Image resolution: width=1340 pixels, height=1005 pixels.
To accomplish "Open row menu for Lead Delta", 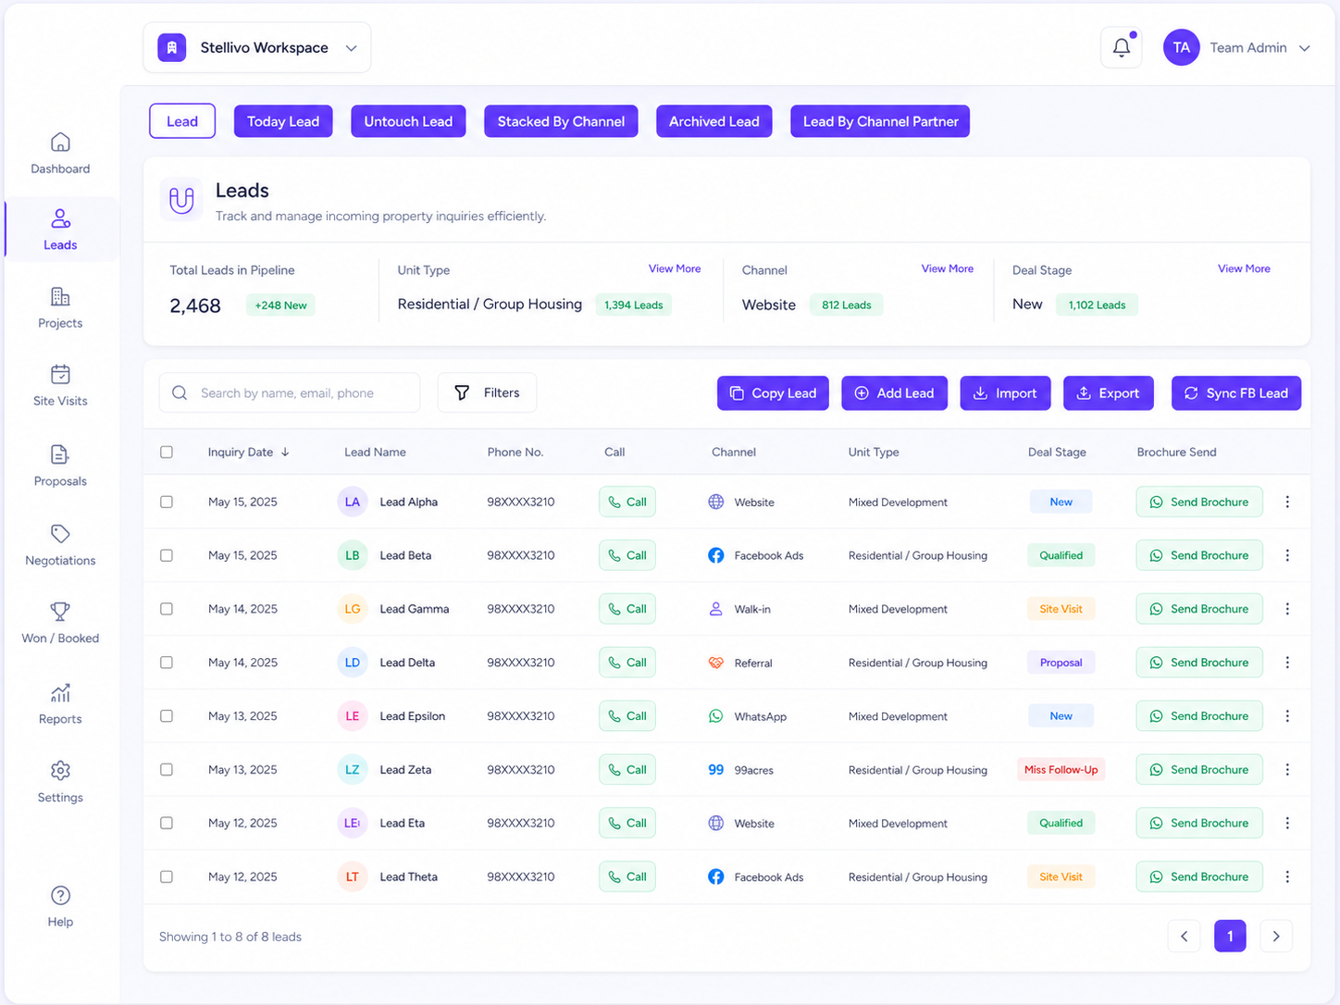I will pos(1287,663).
